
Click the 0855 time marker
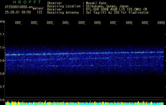click(82, 23)
